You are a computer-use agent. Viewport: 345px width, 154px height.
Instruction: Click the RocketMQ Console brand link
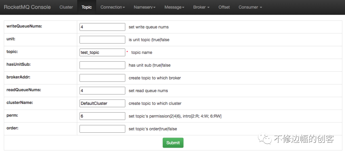tap(27, 7)
